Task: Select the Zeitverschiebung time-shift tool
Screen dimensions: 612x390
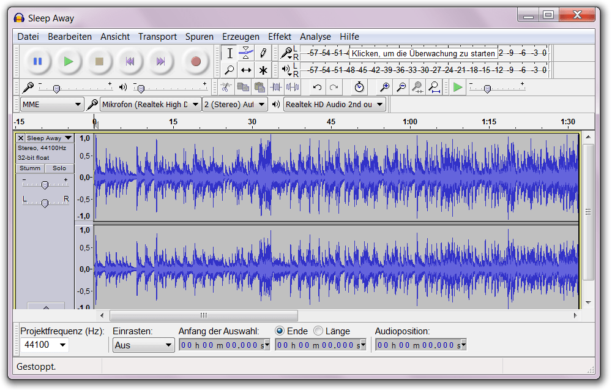Action: click(x=246, y=70)
